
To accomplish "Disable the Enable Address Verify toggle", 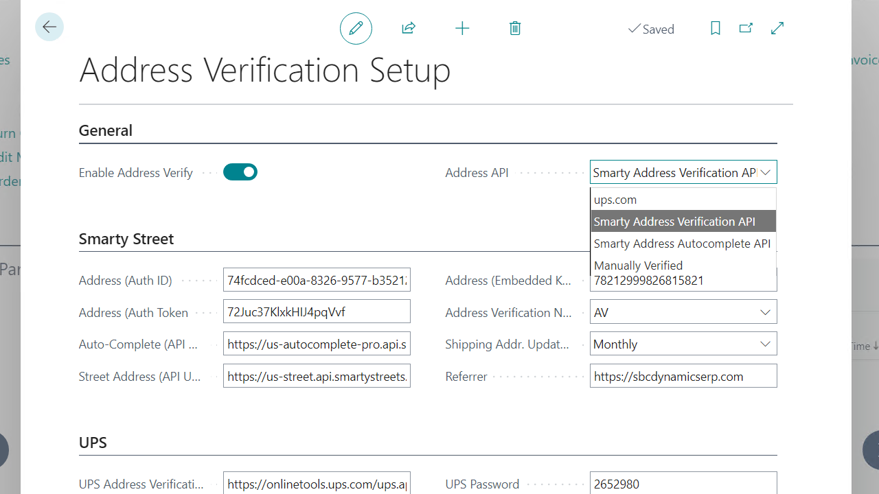I will click(x=240, y=172).
